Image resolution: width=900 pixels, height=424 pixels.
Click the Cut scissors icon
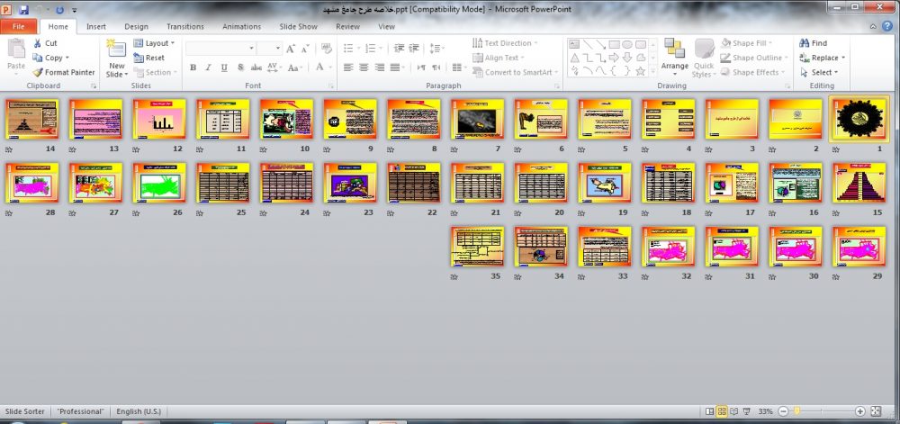(37, 43)
